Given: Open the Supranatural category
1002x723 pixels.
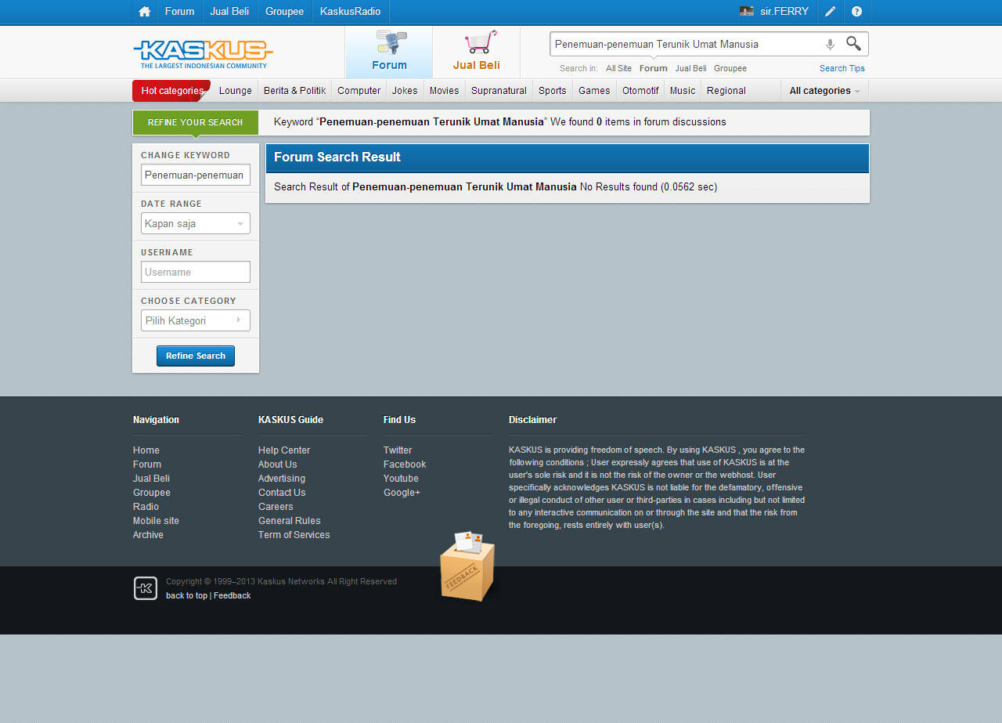Looking at the screenshot, I should coord(499,91).
